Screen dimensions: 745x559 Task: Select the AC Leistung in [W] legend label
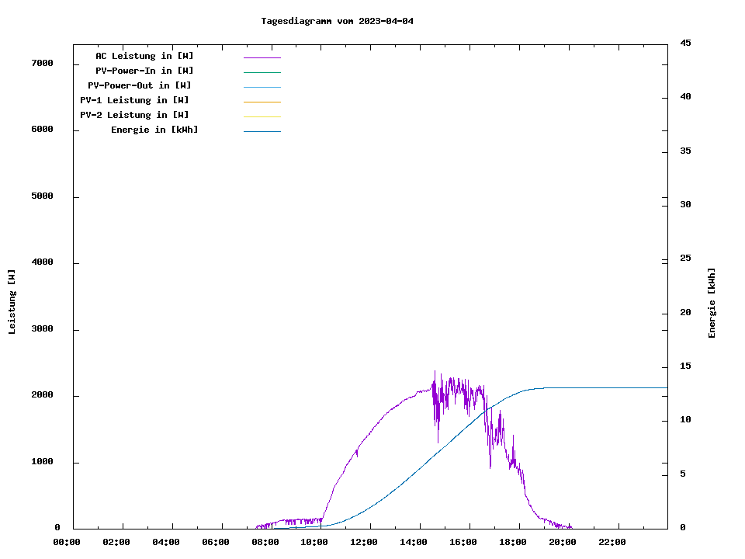pos(144,56)
